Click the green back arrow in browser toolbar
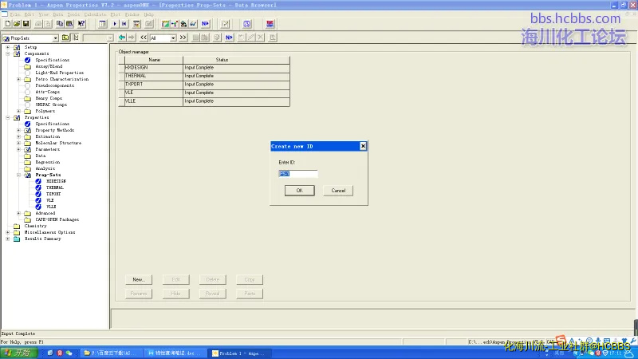Screen dimensions: 638x359 122,37
